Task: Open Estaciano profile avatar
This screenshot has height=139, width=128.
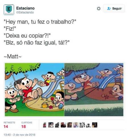Action: pyautogui.click(x=9, y=10)
